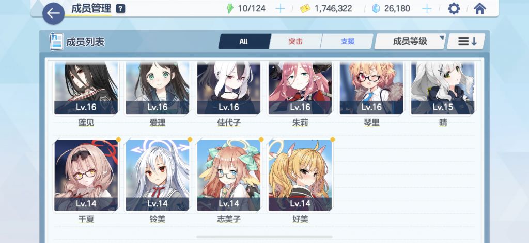Toggle the sort order arrow button
529x243 pixels.
(466, 41)
